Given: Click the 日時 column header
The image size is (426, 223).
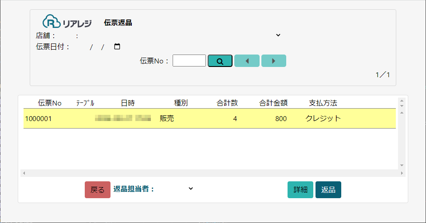Looking at the screenshot, I should click(x=128, y=103).
